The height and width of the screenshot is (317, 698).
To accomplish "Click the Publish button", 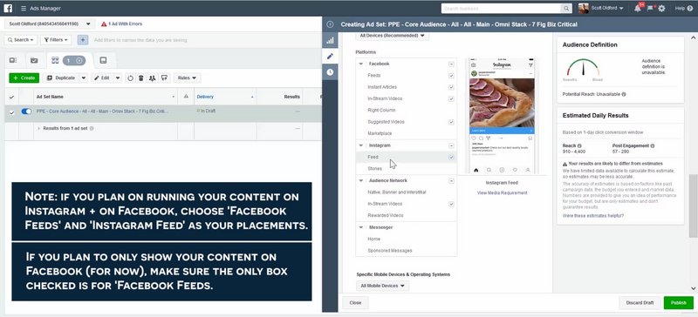I will point(679,303).
